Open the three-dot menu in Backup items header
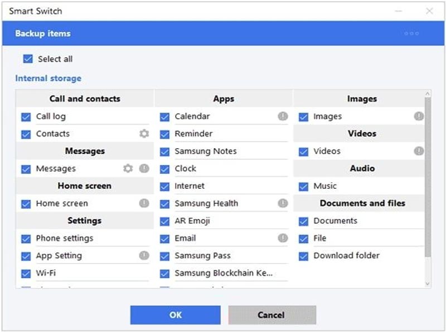 click(411, 33)
